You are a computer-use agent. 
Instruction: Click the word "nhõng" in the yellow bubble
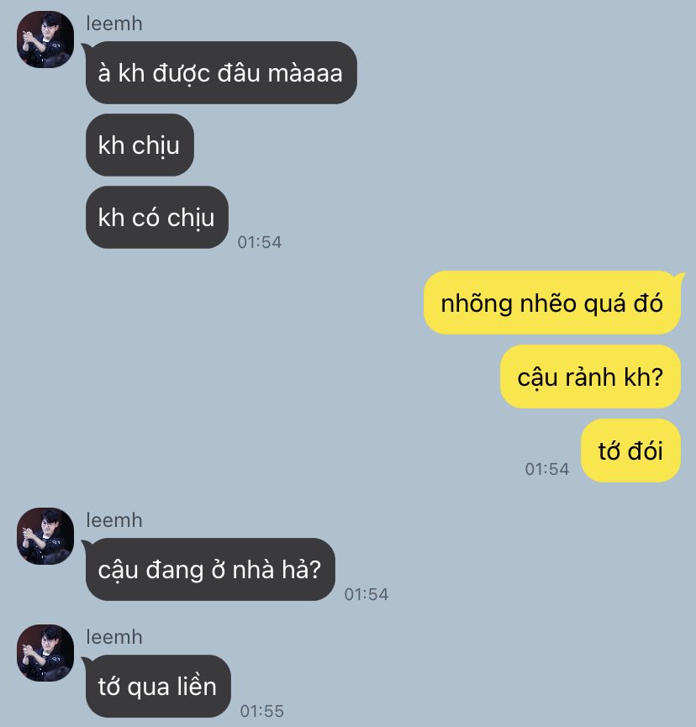[x=477, y=304]
